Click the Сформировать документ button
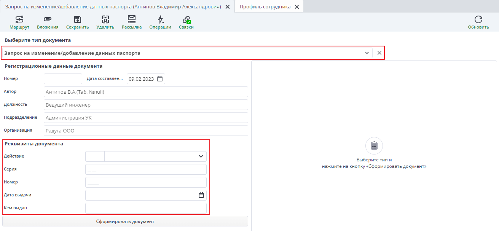This screenshot has width=499, height=231. click(x=125, y=221)
